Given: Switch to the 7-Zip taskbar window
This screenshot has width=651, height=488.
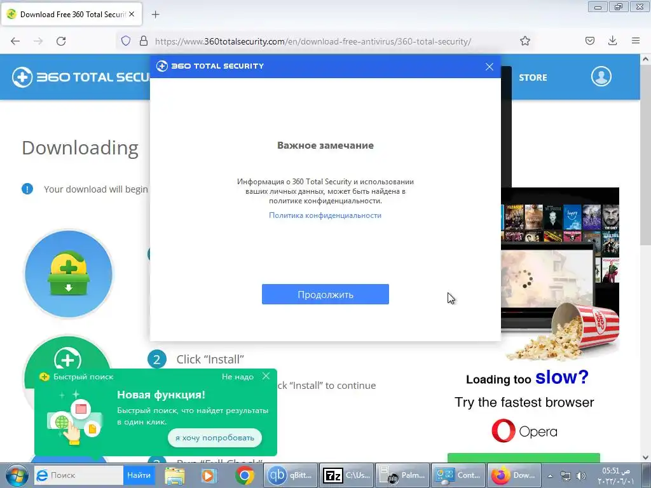Looking at the screenshot, I should 346,475.
